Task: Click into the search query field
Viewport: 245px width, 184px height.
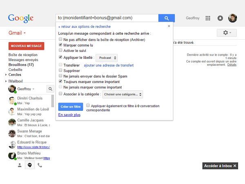Action: [107, 18]
